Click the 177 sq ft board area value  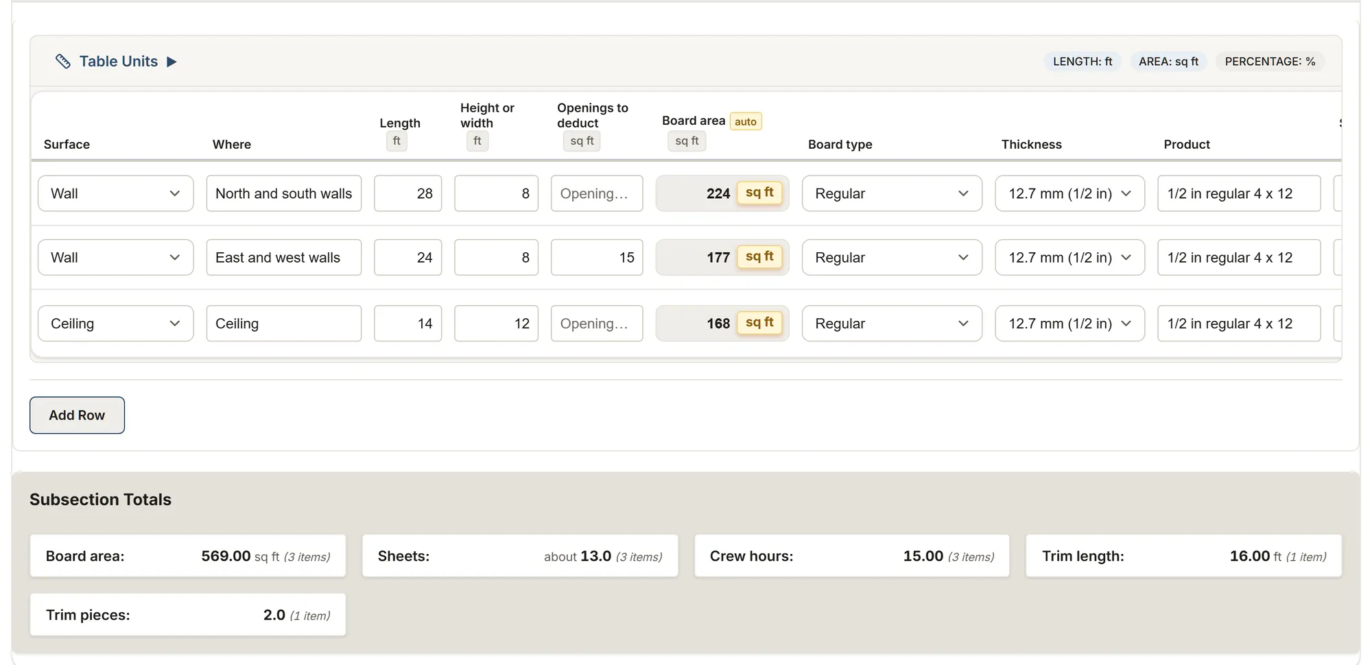point(722,257)
